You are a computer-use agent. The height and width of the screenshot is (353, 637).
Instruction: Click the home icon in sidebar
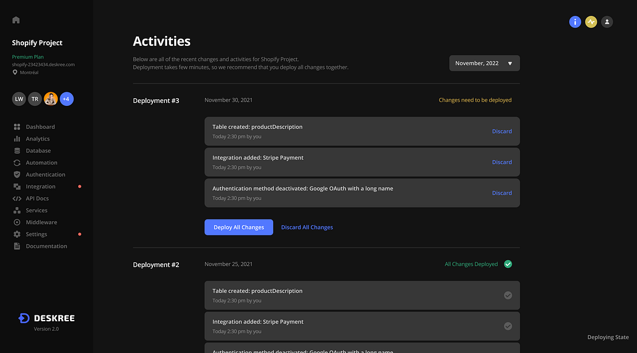(16, 20)
